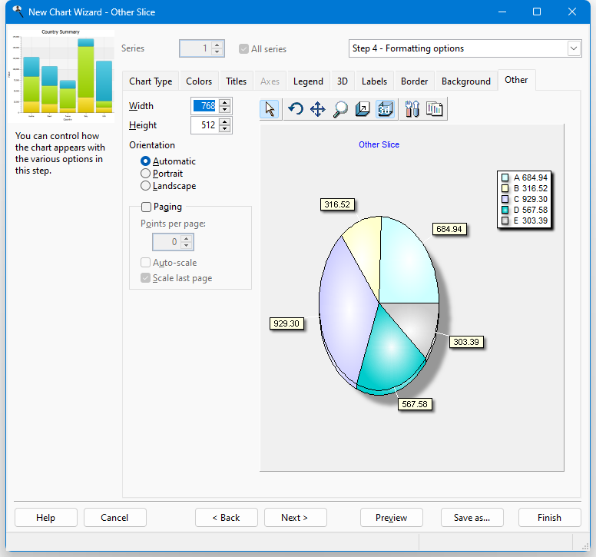596x557 pixels.
Task: Select the normal pointer tool
Action: (x=270, y=109)
